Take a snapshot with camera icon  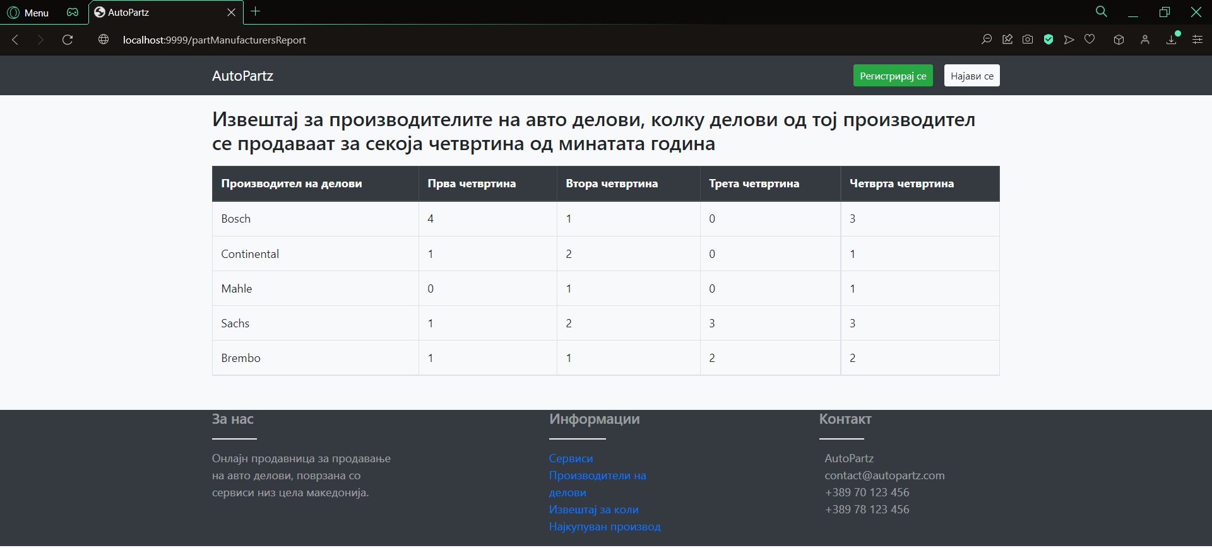1028,40
